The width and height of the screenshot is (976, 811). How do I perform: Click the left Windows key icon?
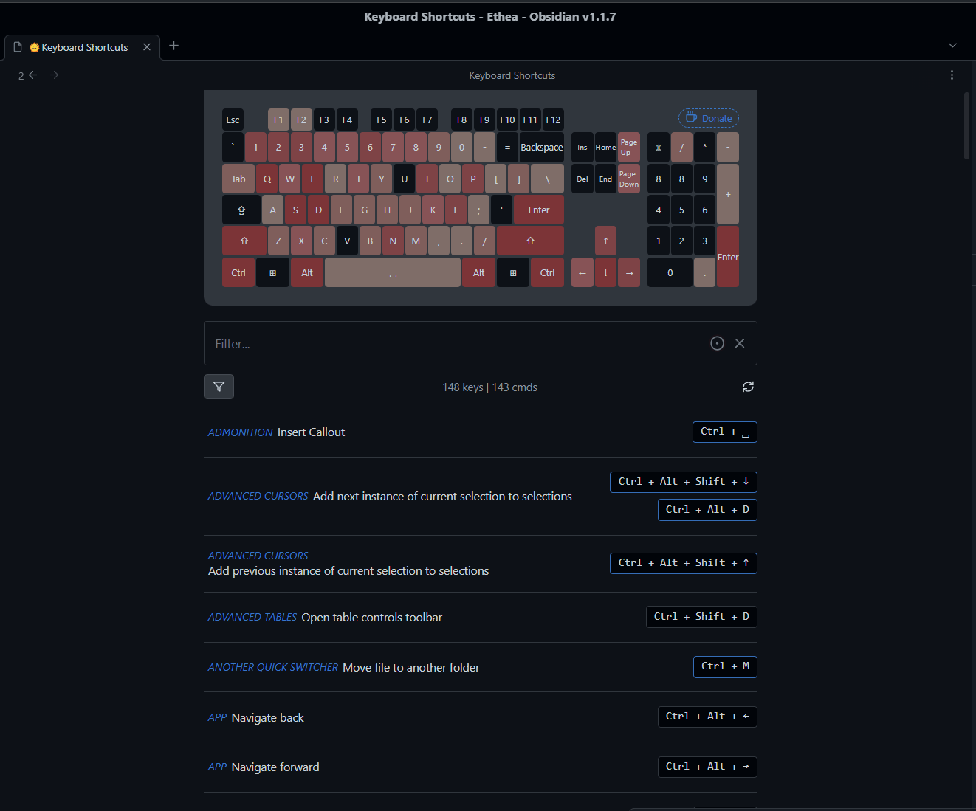coord(272,272)
